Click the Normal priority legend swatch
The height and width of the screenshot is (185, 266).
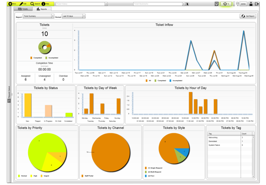coord(19,176)
